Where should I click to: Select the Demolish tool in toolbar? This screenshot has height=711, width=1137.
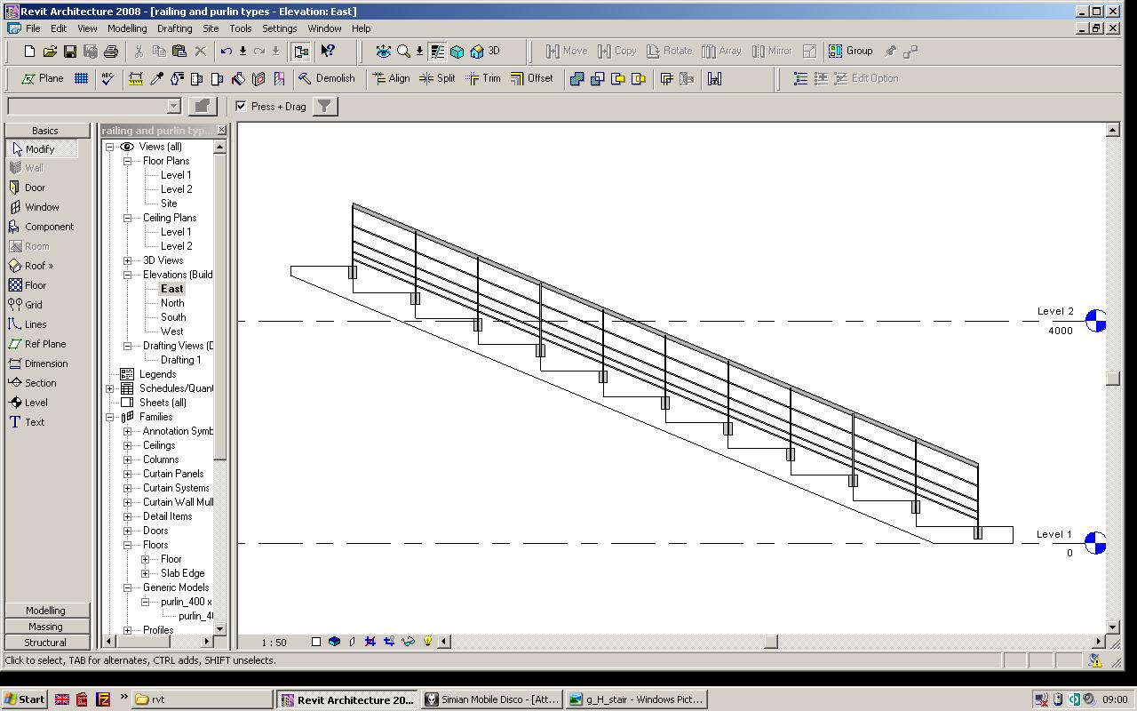(x=326, y=78)
